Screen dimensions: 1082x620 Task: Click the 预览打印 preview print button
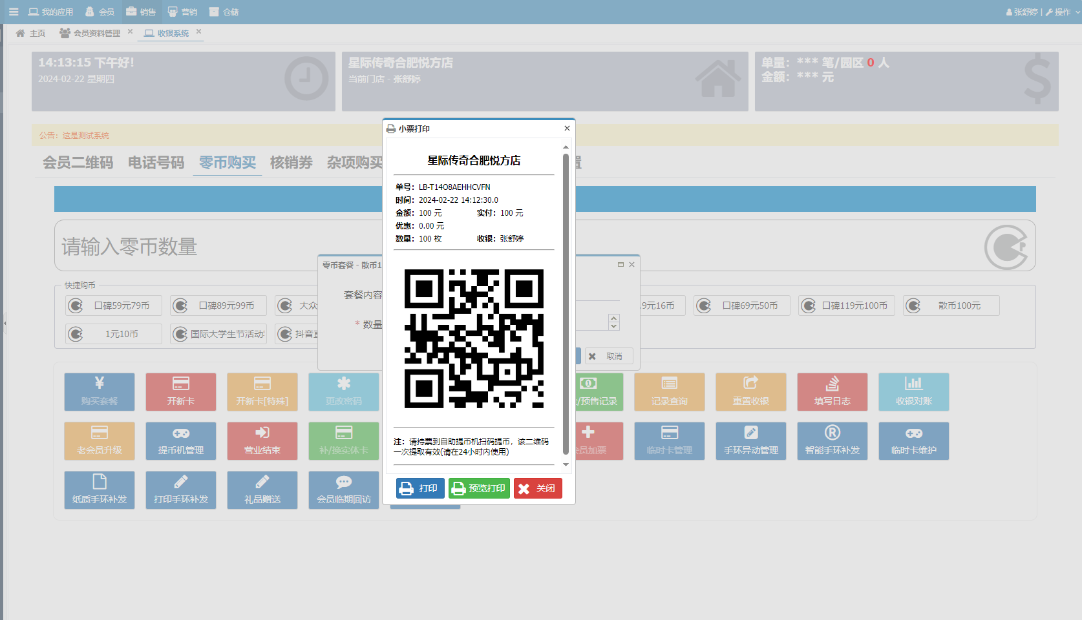[479, 488]
